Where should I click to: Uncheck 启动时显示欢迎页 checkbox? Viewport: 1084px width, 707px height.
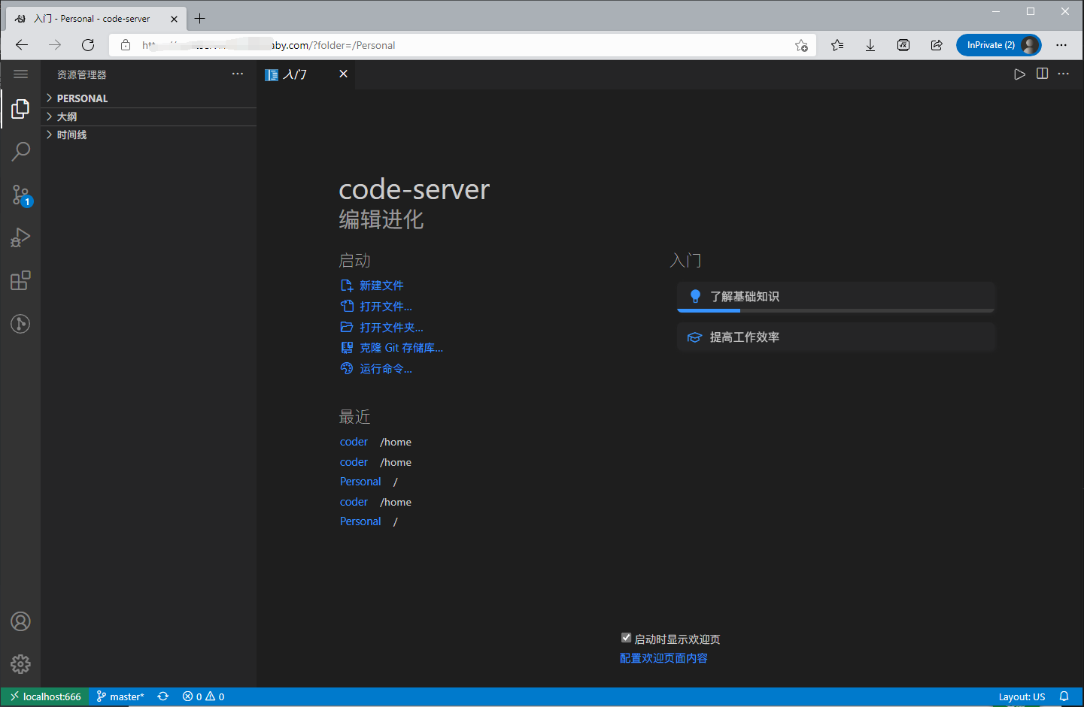(x=626, y=637)
